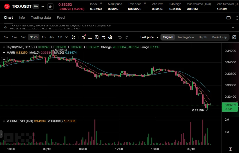Open the side panel arrow handle
The height and width of the screenshot is (153, 239).
[x=1, y=134]
